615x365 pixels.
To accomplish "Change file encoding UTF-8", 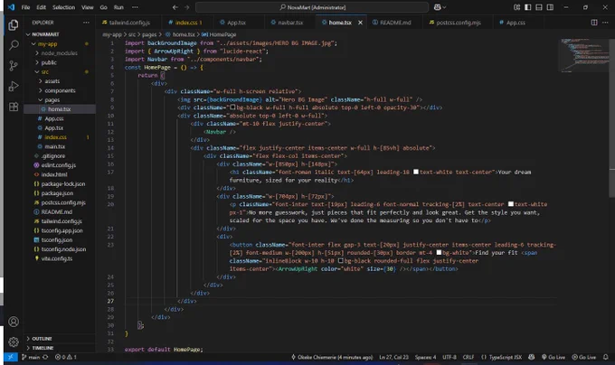I will (x=449, y=357).
